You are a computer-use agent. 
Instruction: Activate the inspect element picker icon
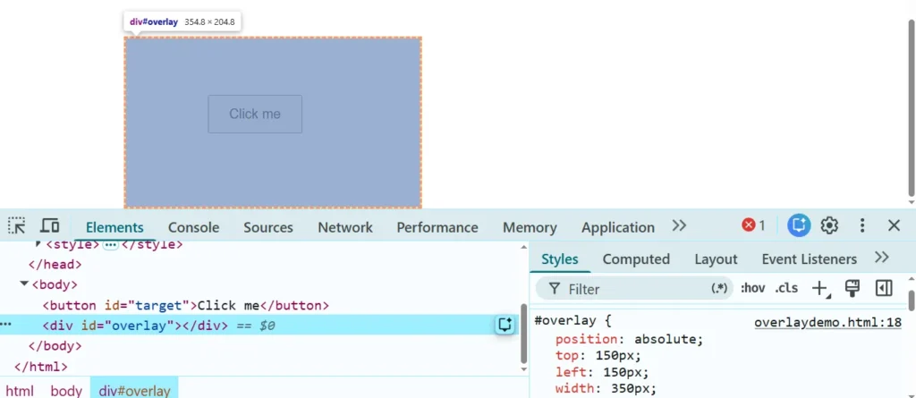pyautogui.click(x=17, y=225)
